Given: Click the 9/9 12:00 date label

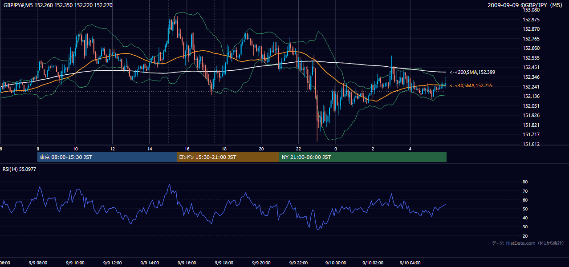Looking at the screenshot, I should pyautogui.click(x=113, y=263).
